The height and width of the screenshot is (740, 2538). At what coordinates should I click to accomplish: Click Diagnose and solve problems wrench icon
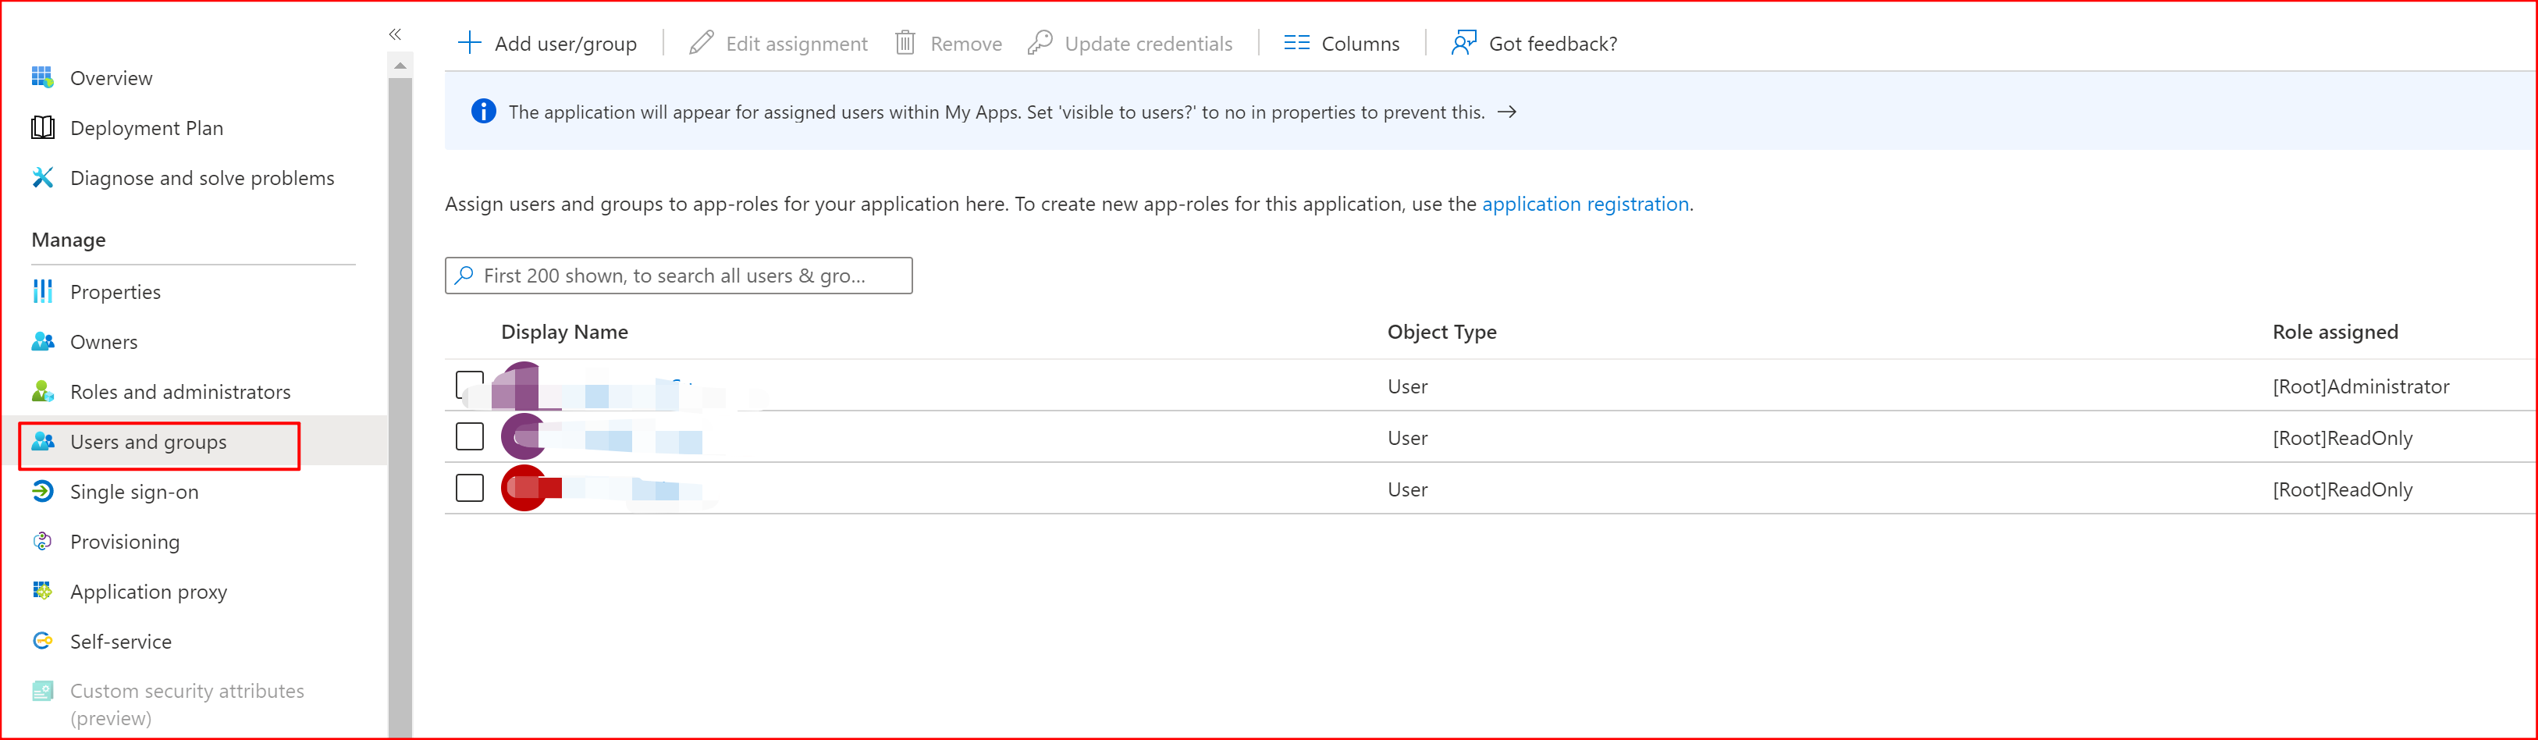[42, 177]
